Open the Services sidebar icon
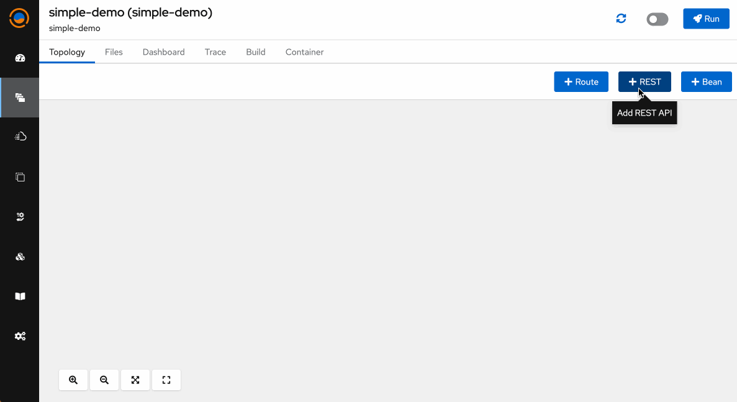 (20, 216)
